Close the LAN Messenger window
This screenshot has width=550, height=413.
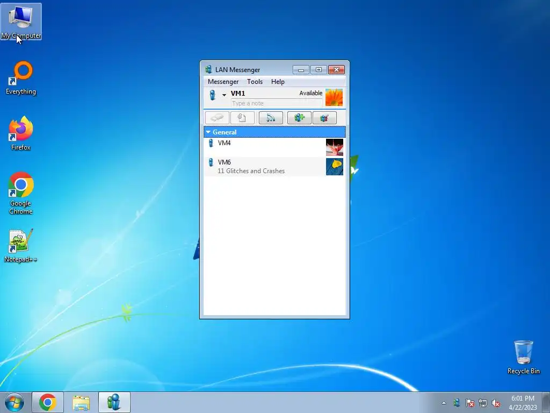[x=336, y=69]
